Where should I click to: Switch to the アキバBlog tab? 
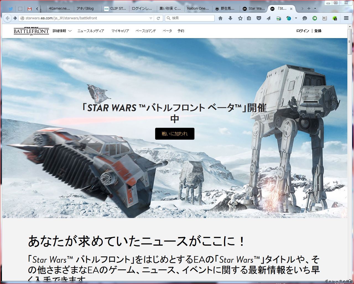pos(87,9)
